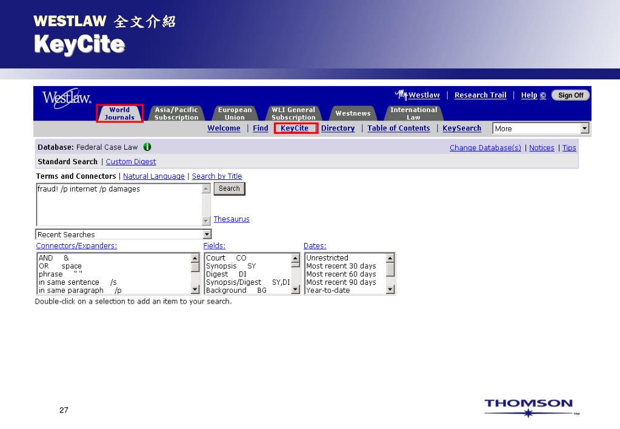The width and height of the screenshot is (620, 429).
Task: Click Fields list scroll-up arrow
Action: [295, 258]
